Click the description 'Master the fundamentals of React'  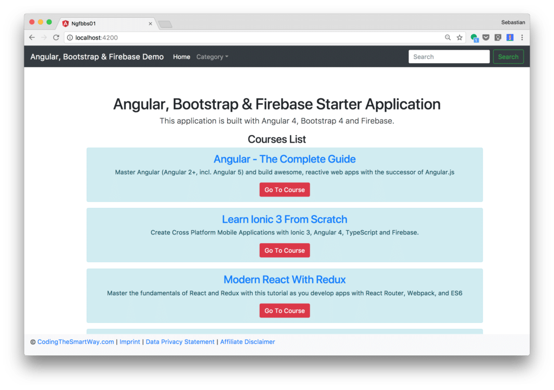[x=285, y=293]
